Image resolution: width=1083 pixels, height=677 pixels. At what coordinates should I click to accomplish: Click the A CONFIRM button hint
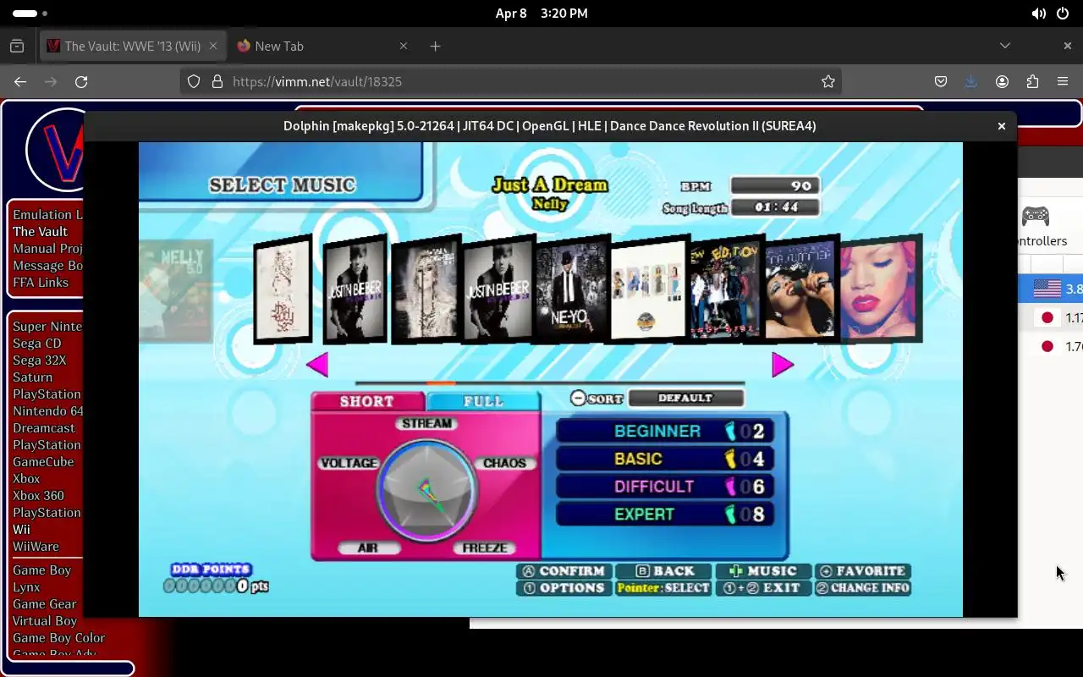coord(564,571)
